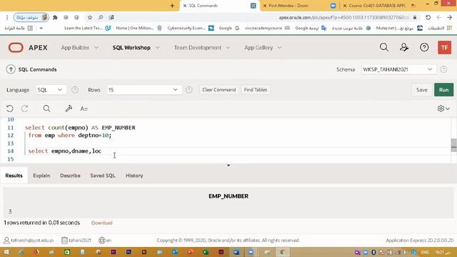The image size is (457, 257).
Task: Open the ciscoacademycourse bookmark
Action: click(x=267, y=28)
